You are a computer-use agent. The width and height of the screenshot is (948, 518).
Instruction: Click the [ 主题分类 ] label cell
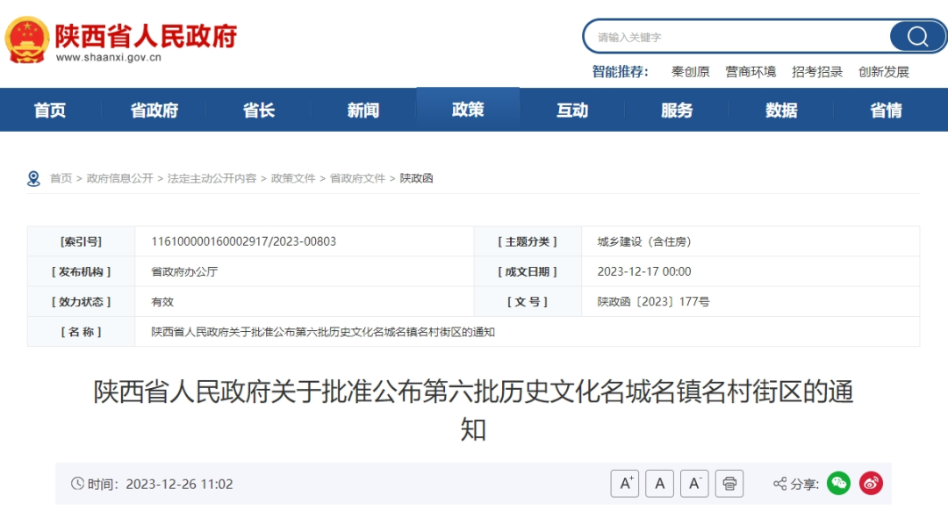pyautogui.click(x=528, y=241)
